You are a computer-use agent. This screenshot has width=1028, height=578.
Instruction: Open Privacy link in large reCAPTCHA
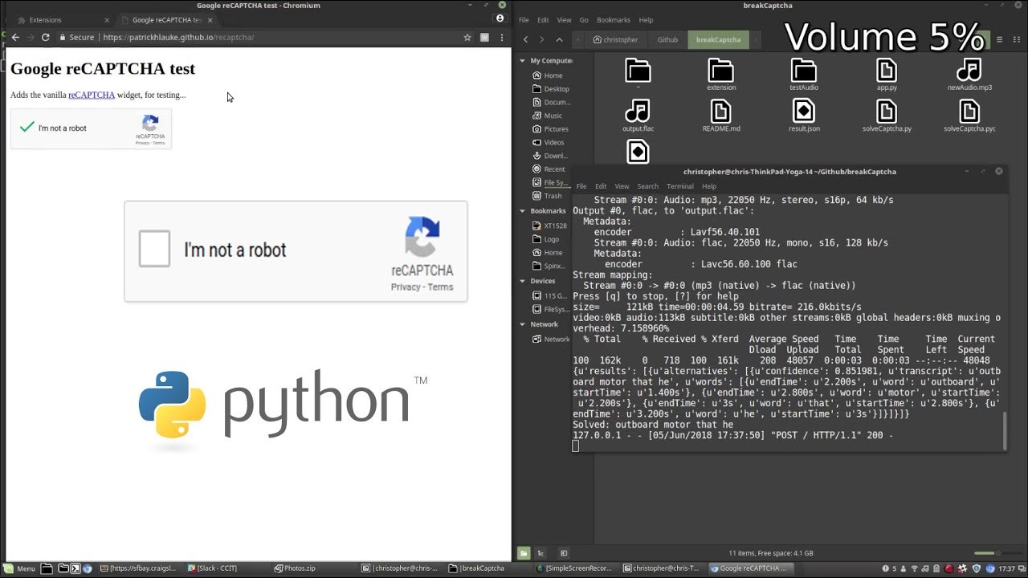pos(406,287)
